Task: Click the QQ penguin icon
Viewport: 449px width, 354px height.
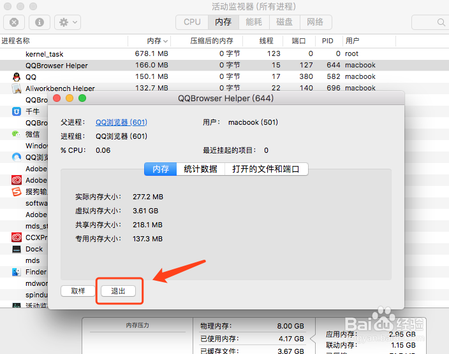Action: [x=17, y=76]
